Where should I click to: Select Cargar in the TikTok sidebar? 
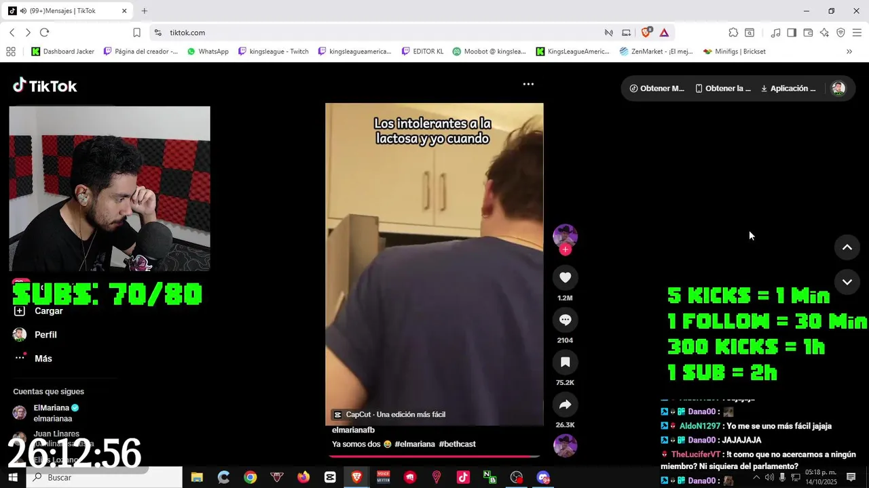click(39, 311)
